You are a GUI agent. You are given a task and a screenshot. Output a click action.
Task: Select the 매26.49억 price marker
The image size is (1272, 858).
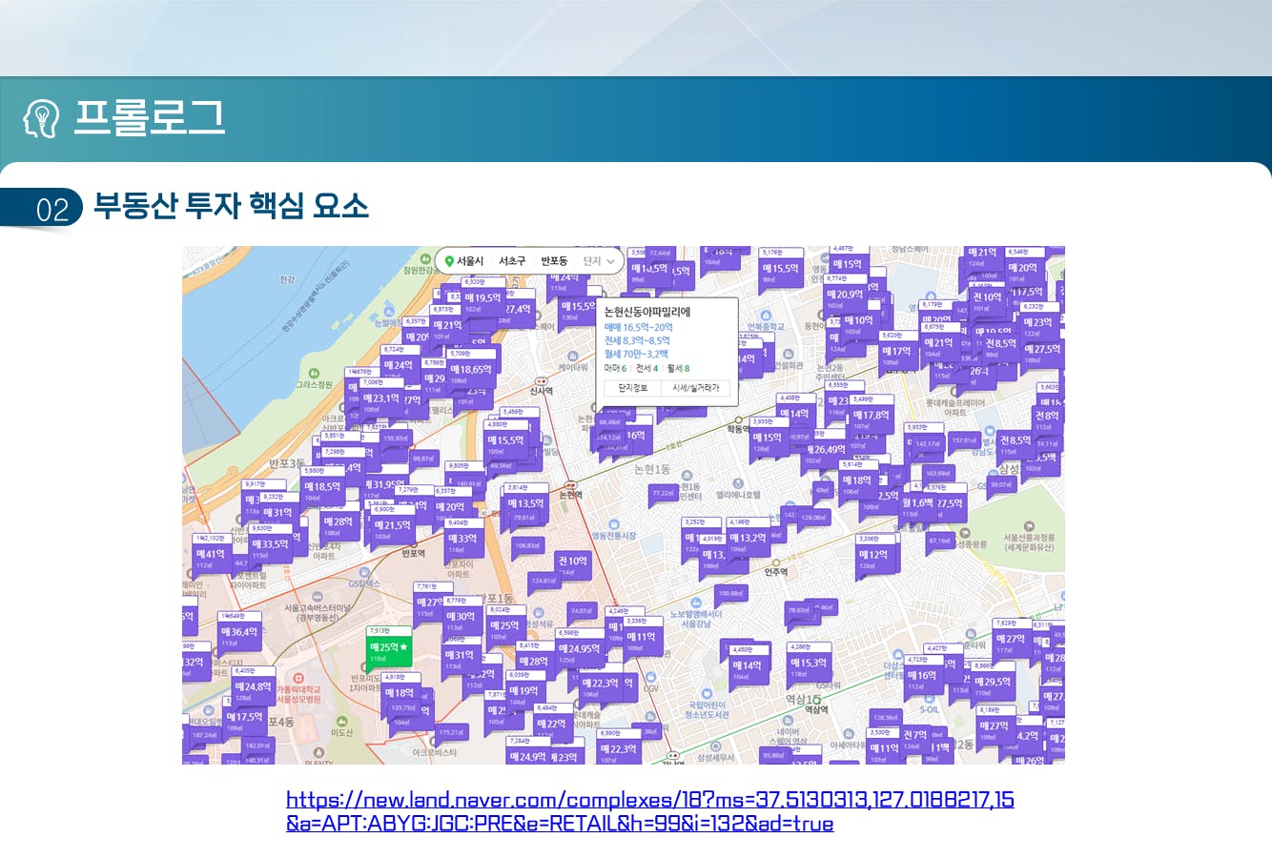(827, 452)
